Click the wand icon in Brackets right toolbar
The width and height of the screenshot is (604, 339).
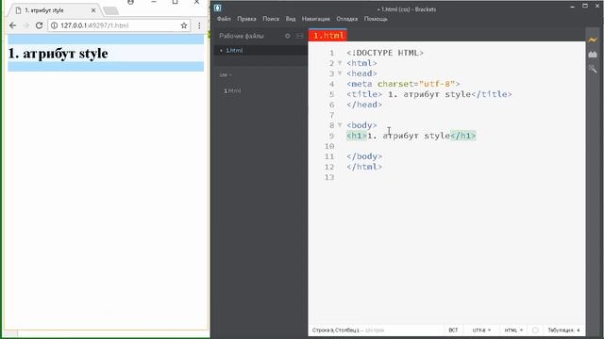point(593,69)
